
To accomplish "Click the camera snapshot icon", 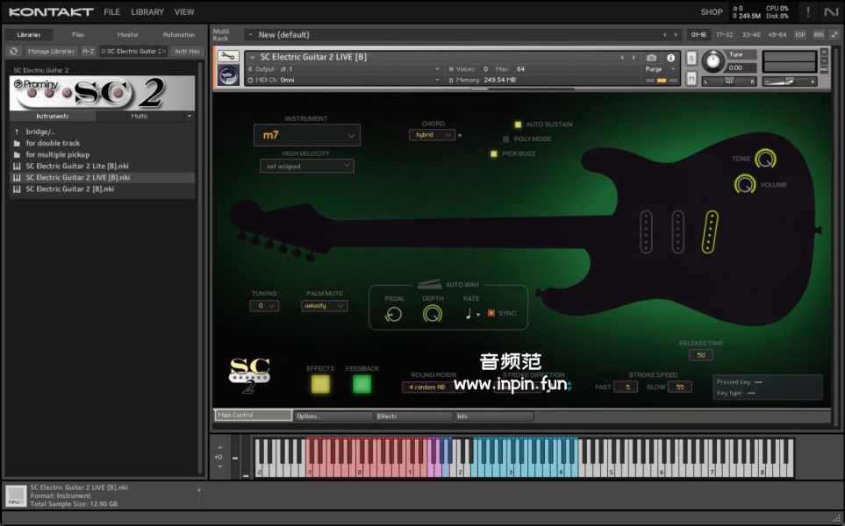I will point(651,57).
